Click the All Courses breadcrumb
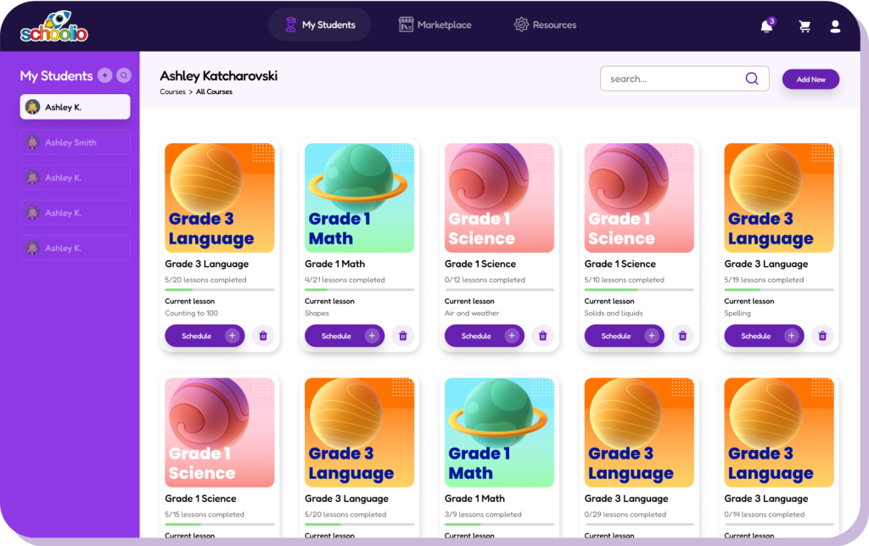This screenshot has height=546, width=869. point(214,92)
